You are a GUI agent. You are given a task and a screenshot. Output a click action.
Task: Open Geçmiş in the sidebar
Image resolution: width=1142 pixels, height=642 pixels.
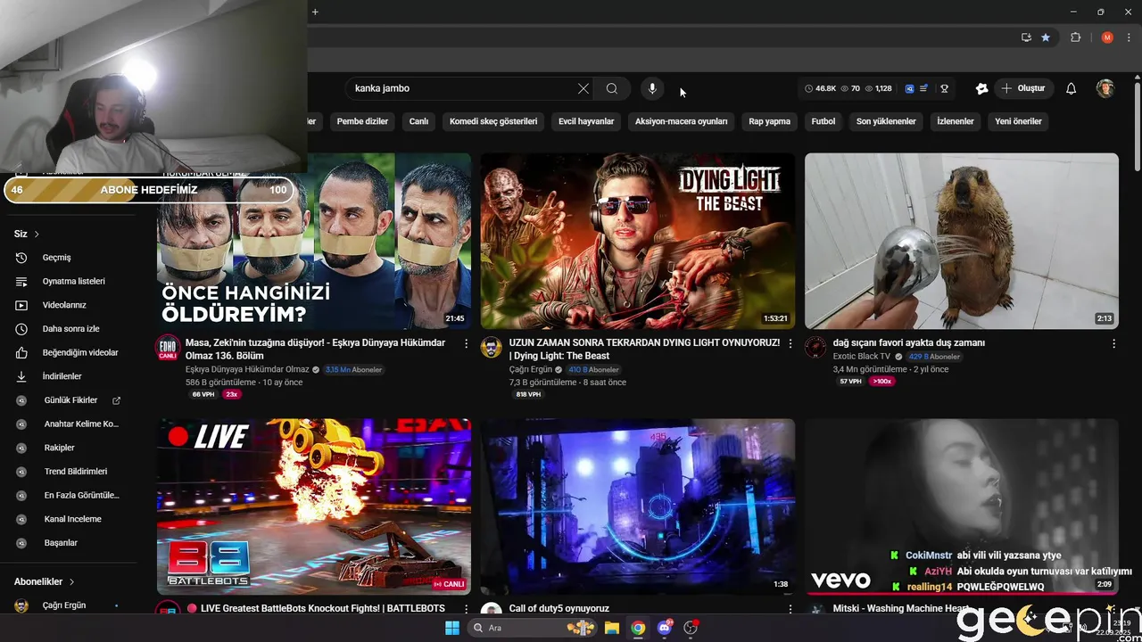click(x=69, y=258)
